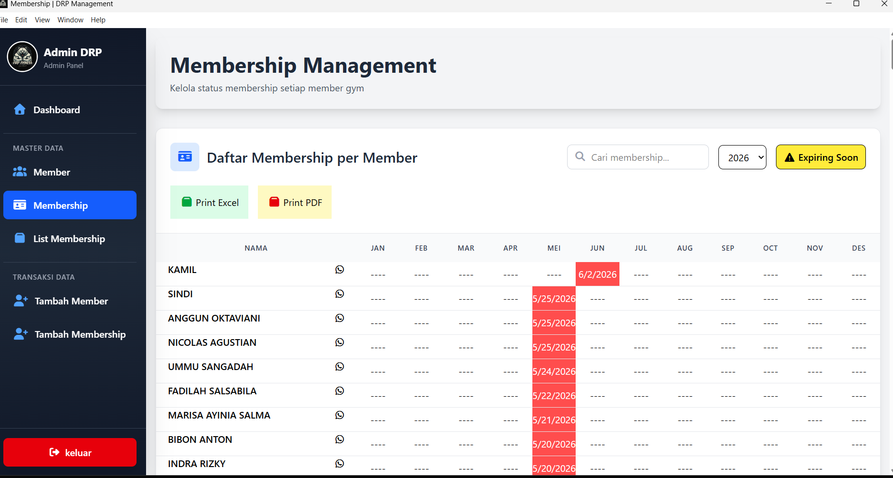Click the red keluar logout button
Screen dimensions: 893x478
pos(70,452)
